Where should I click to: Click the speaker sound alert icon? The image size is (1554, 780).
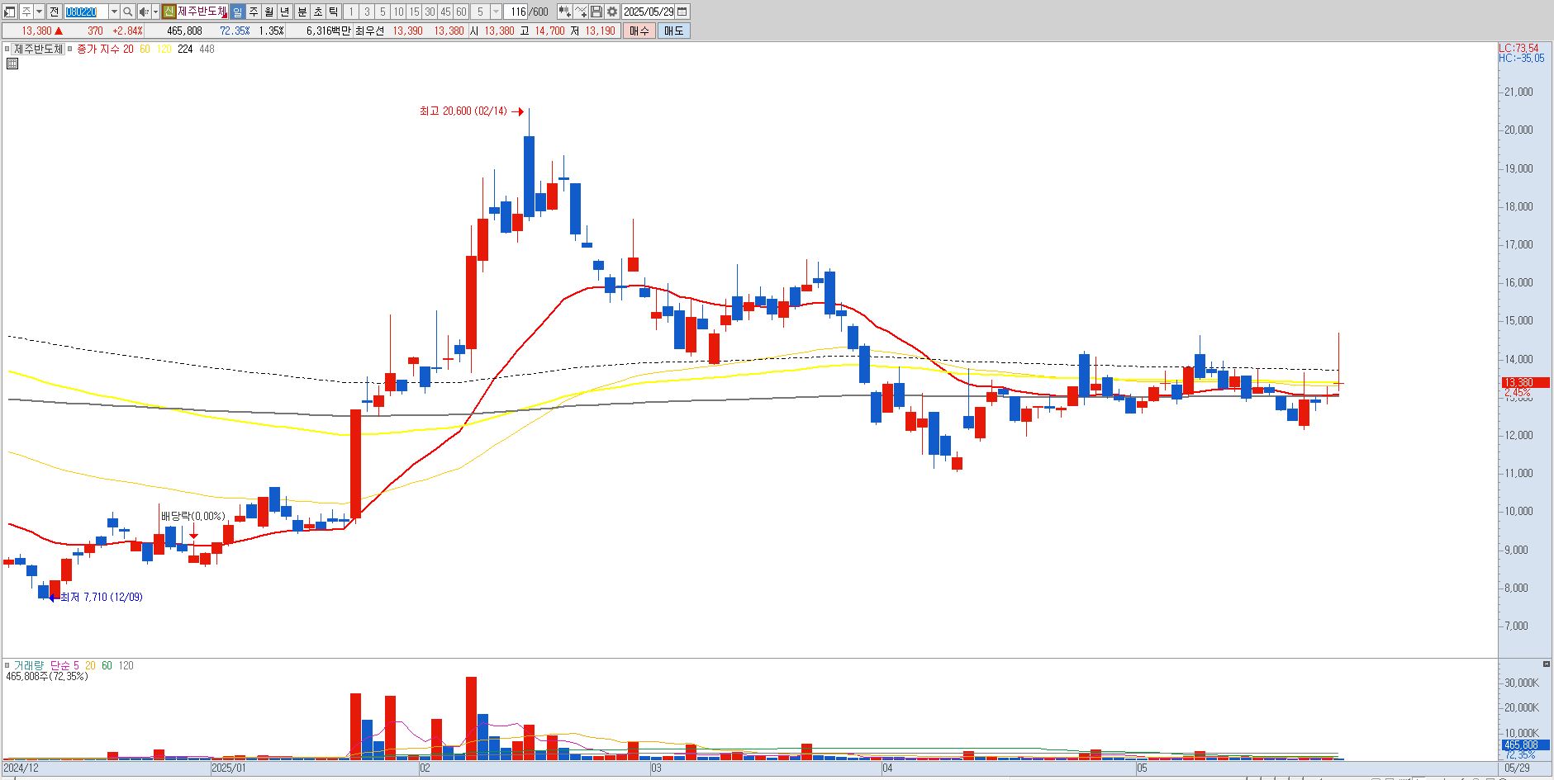tap(144, 12)
